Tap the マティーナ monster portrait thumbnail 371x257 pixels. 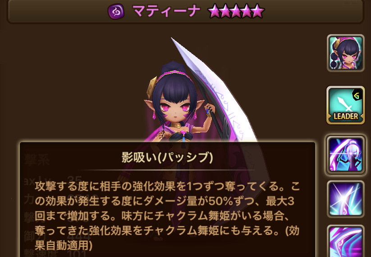pyautogui.click(x=345, y=53)
